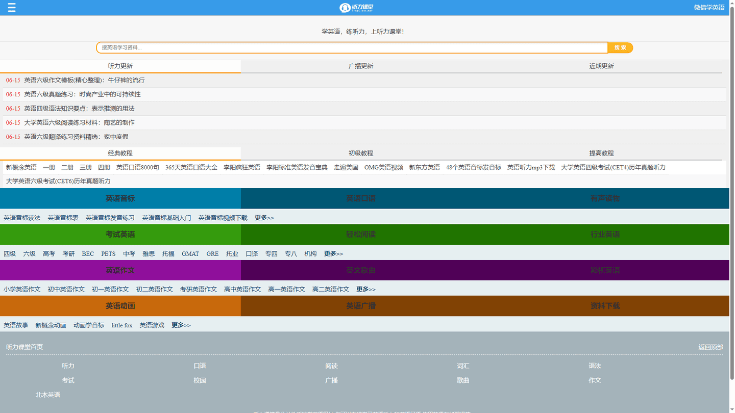Click 更多>> after 英语音标视频下载
This screenshot has height=413, width=735.
(x=264, y=218)
